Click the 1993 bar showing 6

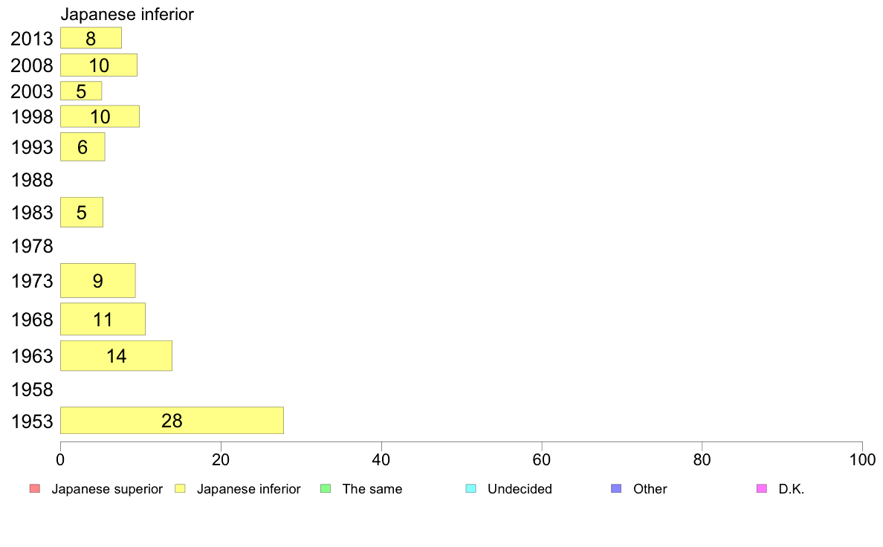pos(83,147)
